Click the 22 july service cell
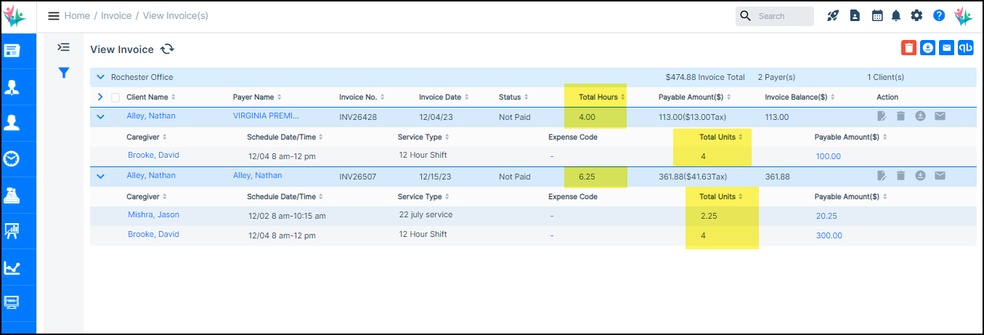Screen dimensions: 984x335 point(426,214)
